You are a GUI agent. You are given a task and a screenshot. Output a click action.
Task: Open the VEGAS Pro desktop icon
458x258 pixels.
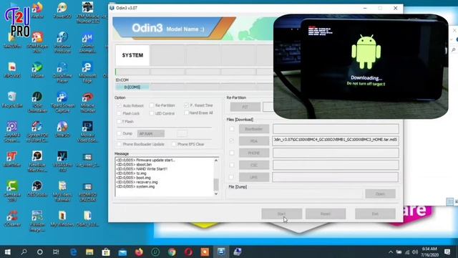(62, 161)
